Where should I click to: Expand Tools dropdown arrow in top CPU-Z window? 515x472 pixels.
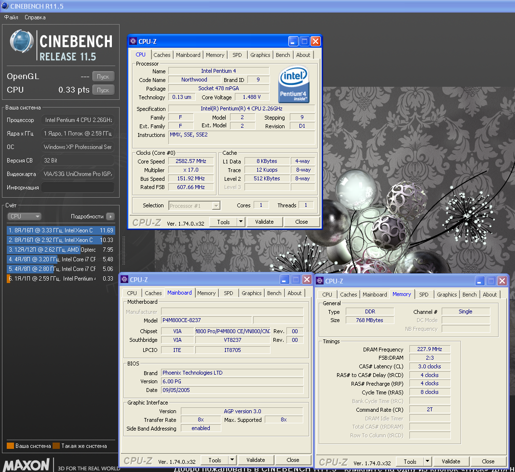point(241,222)
